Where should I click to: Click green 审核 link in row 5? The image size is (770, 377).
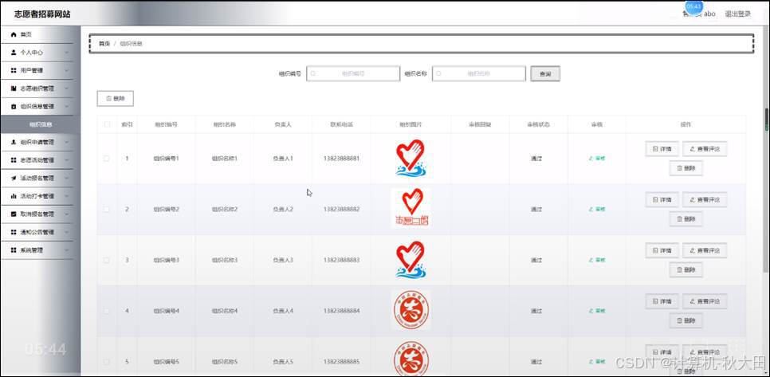point(597,362)
